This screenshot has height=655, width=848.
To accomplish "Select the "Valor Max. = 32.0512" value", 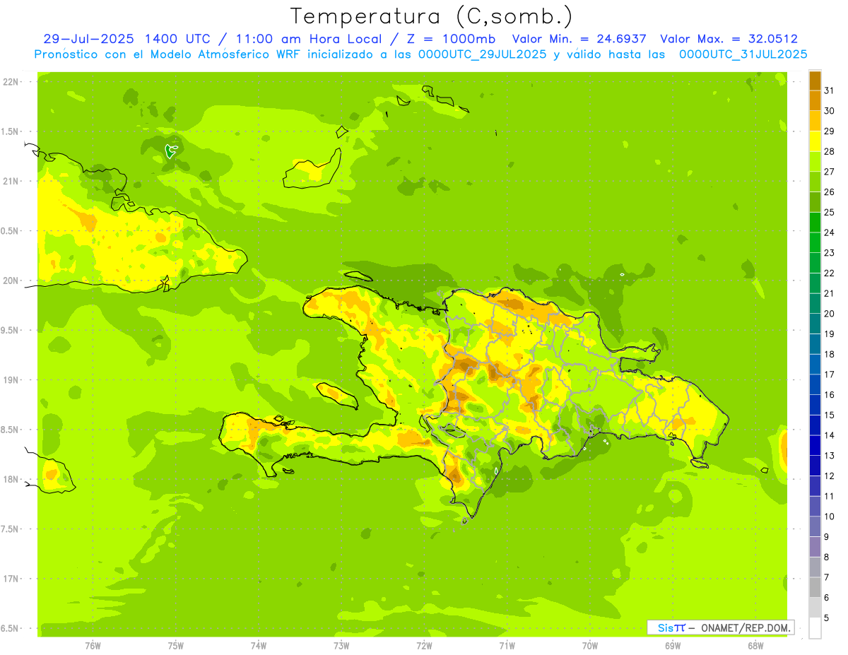I will 729,39.
